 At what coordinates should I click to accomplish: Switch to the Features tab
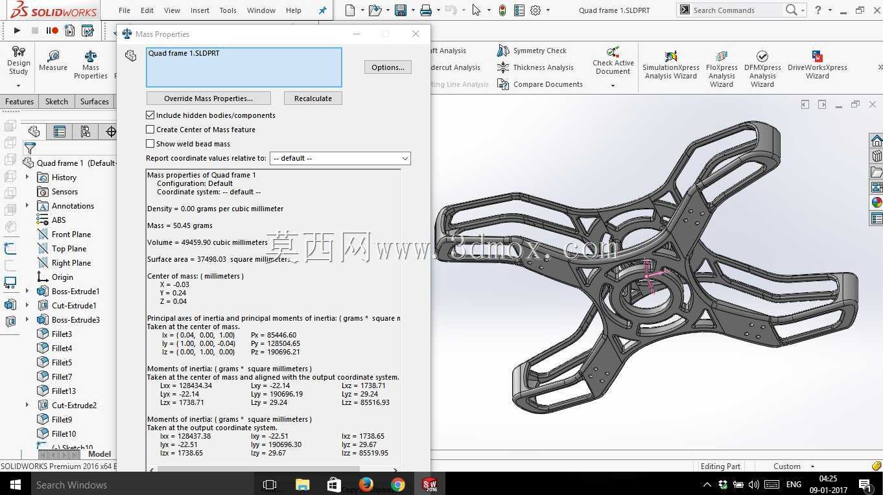coord(19,102)
